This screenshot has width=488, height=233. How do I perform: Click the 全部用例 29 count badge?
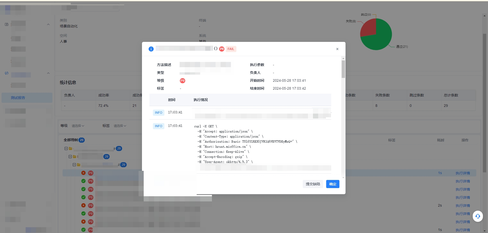tap(82, 140)
